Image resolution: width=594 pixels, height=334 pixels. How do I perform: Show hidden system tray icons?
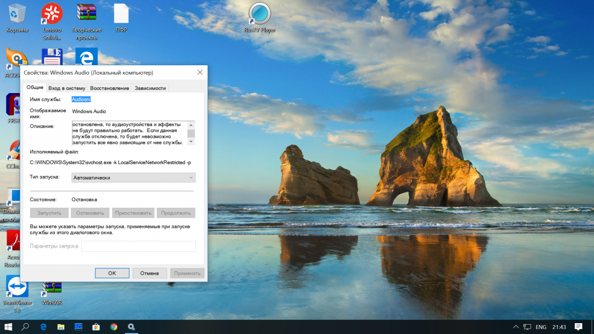pyautogui.click(x=516, y=327)
